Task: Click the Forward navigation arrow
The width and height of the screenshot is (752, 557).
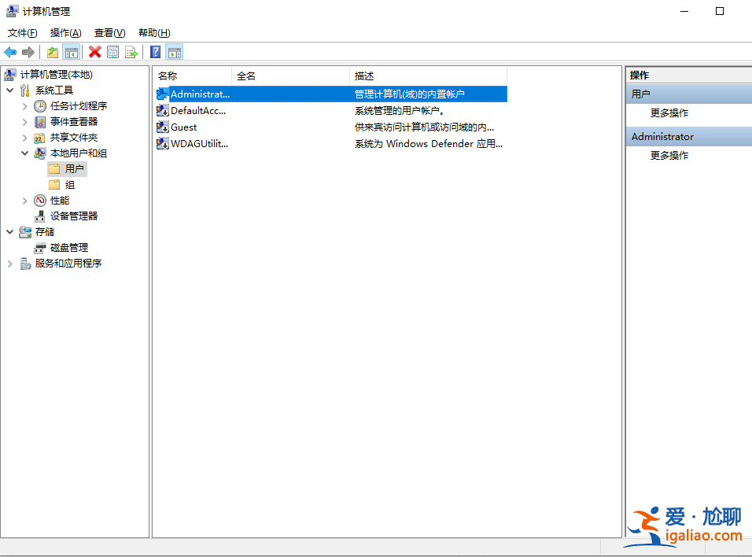Action: tap(28, 52)
